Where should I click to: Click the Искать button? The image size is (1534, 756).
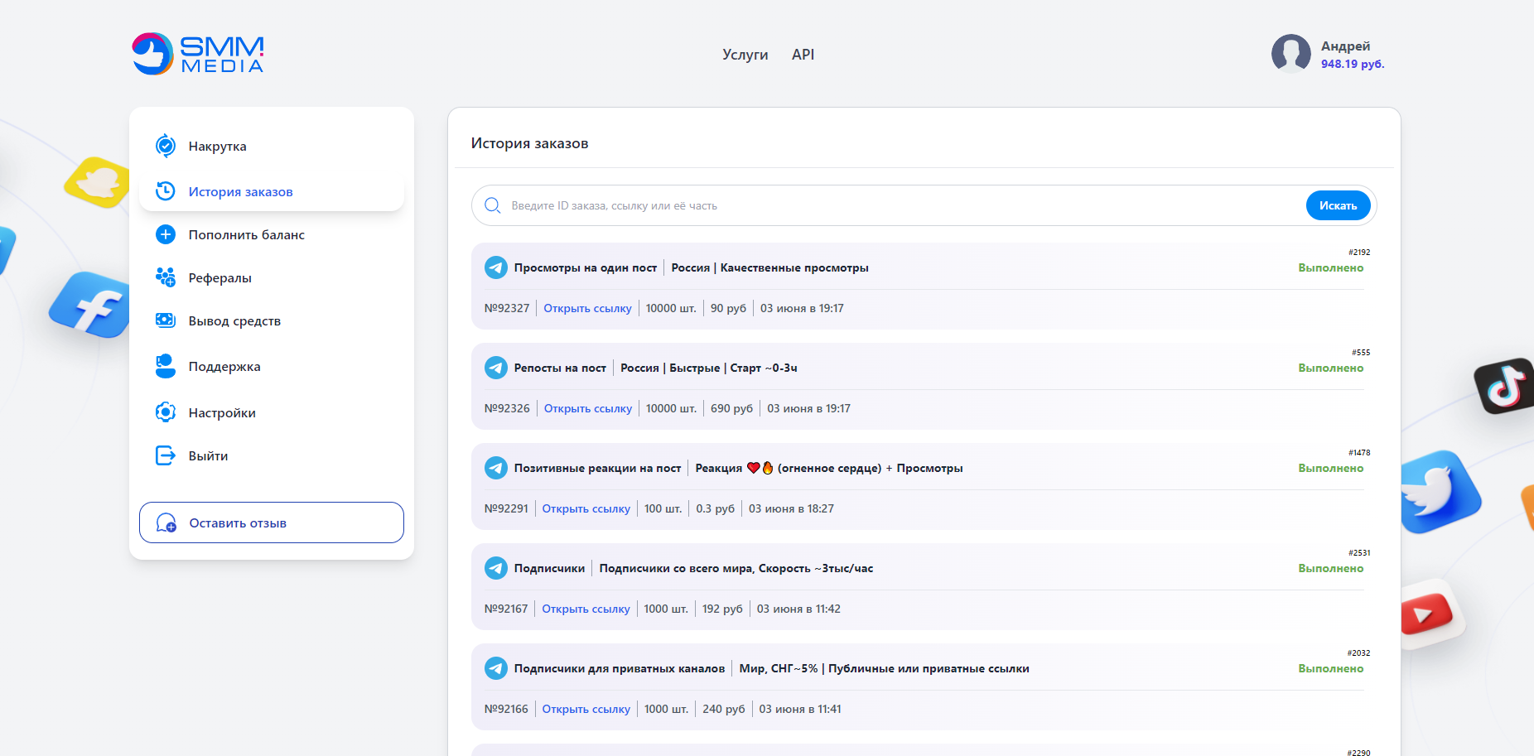pos(1338,205)
